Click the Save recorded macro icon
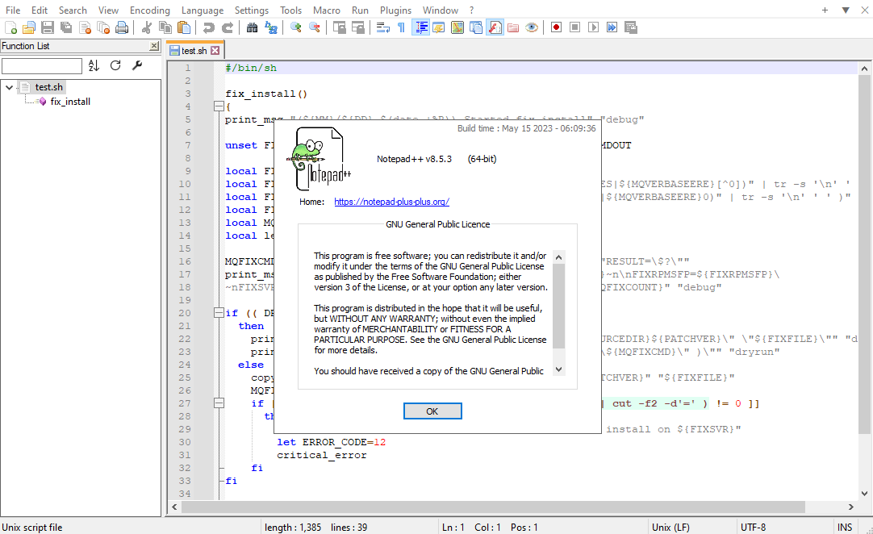Image resolution: width=873 pixels, height=534 pixels. point(631,28)
